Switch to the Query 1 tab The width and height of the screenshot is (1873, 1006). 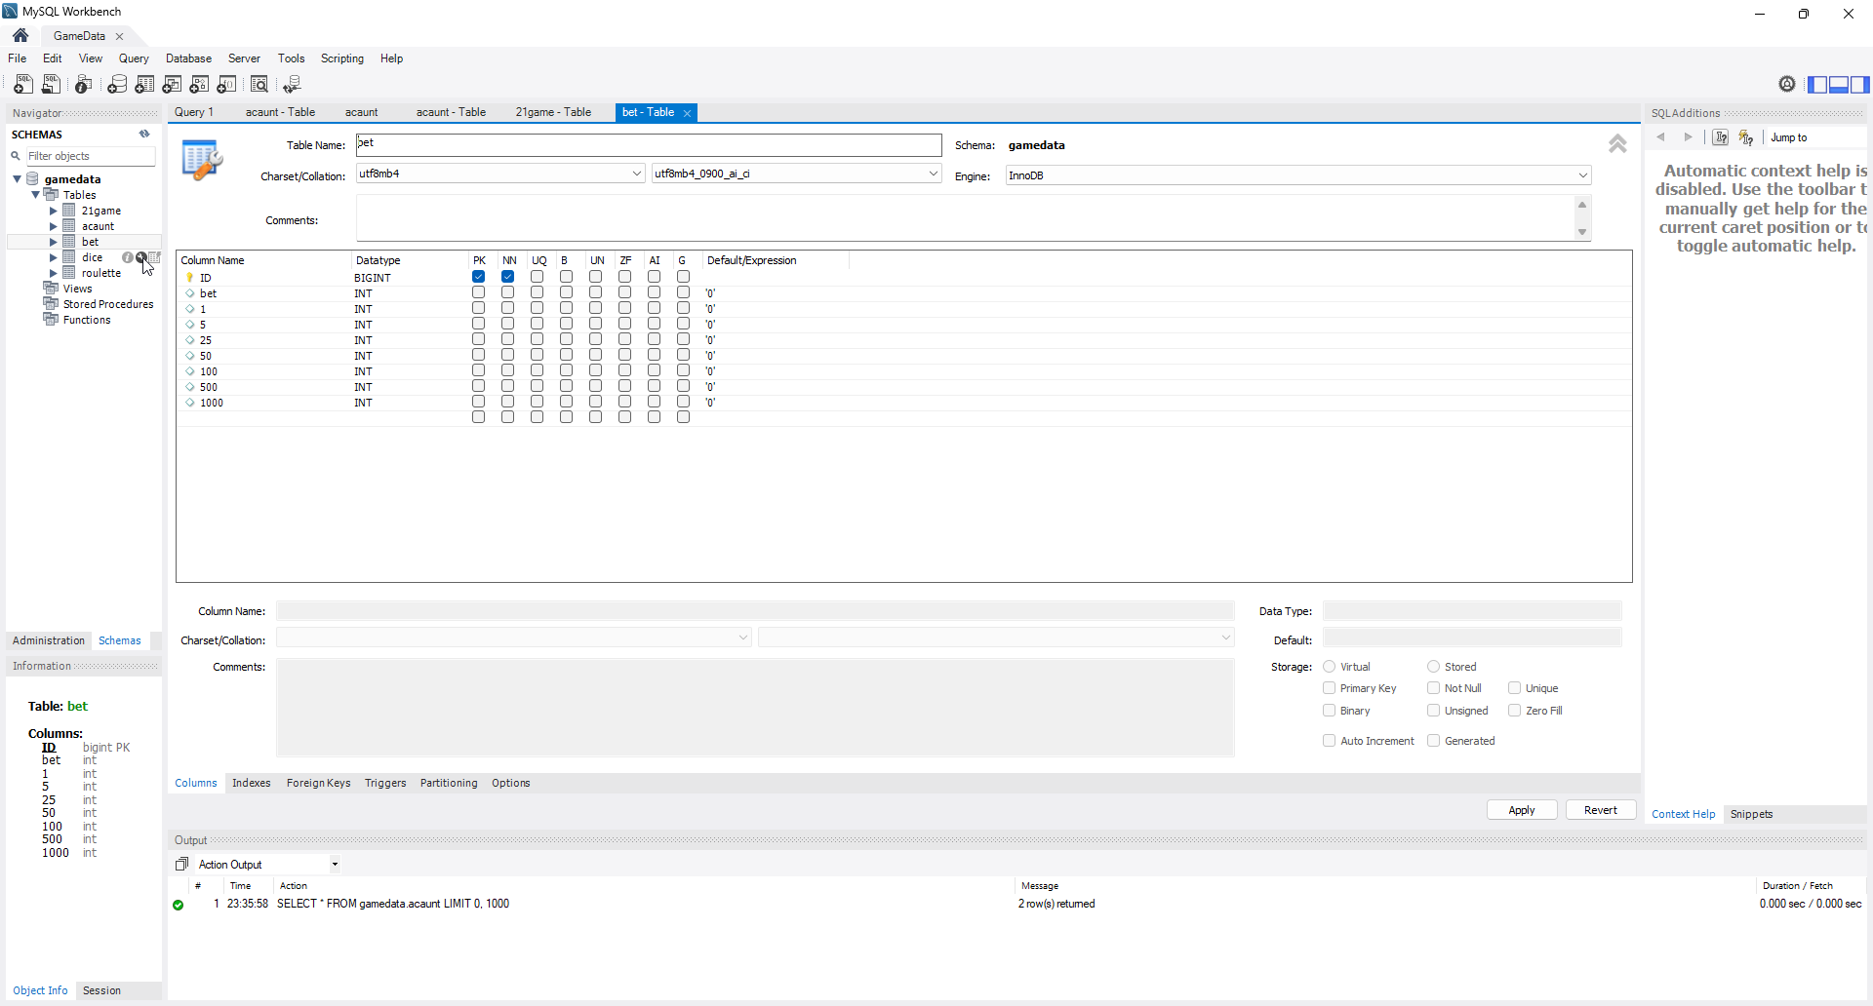(194, 112)
